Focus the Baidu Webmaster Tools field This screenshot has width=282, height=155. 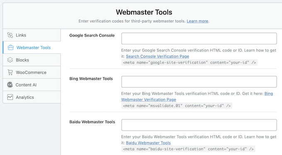[199, 125]
